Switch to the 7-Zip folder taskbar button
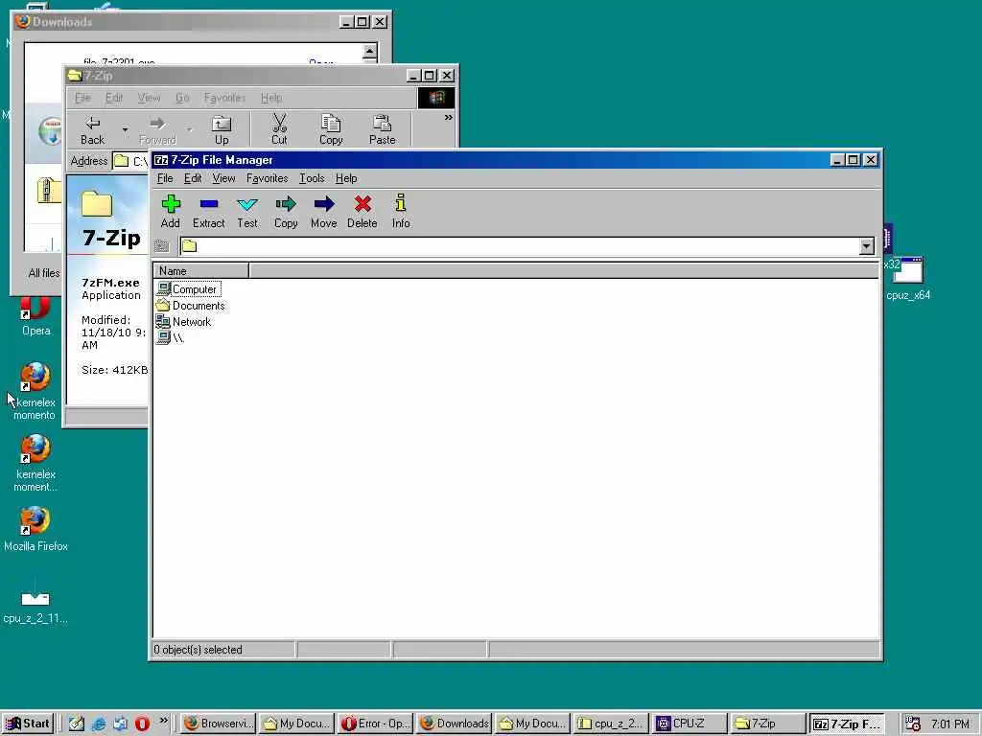 tap(768, 724)
